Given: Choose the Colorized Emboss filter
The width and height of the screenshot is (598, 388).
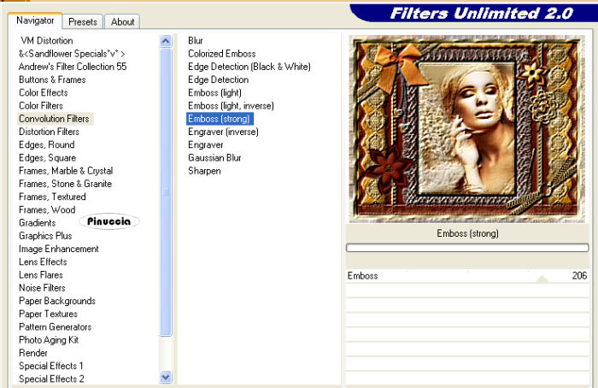Looking at the screenshot, I should click(x=222, y=53).
